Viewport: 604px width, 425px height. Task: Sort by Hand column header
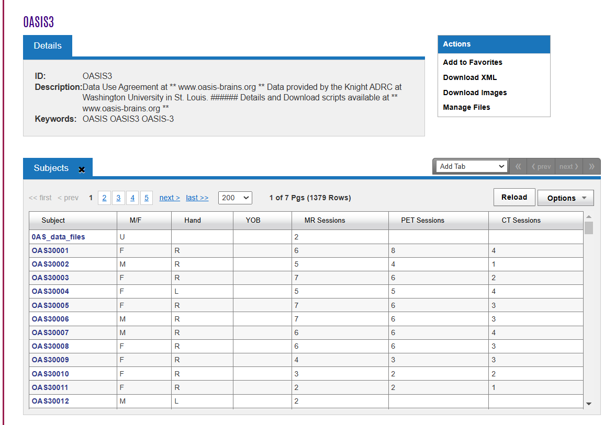pos(202,221)
